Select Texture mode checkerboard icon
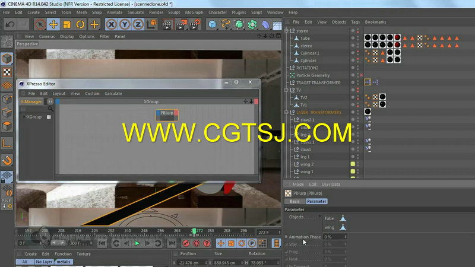The image size is (475, 267). click(7, 72)
